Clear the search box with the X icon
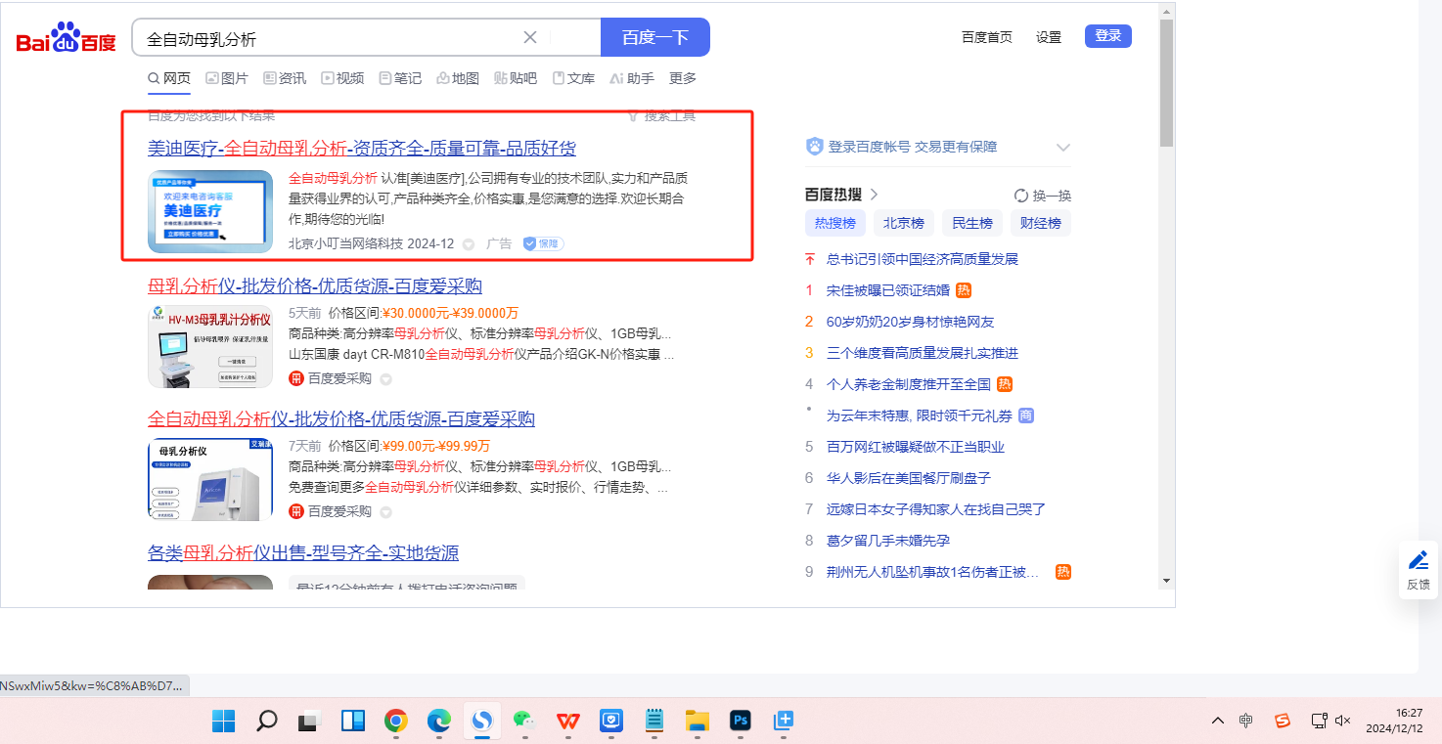This screenshot has height=744, width=1442. (x=530, y=38)
